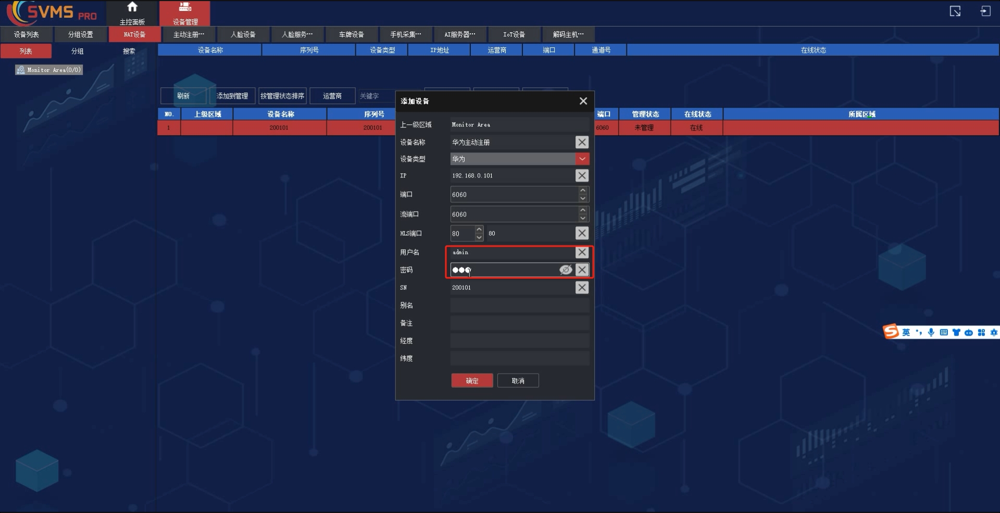Clear the 设备名称 field with X
Image resolution: width=1000 pixels, height=513 pixels.
pyautogui.click(x=582, y=142)
